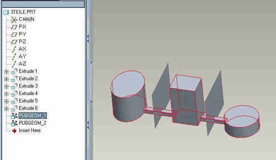Click the red Insert Here arrow
276x160 pixels.
pyautogui.click(x=14, y=131)
